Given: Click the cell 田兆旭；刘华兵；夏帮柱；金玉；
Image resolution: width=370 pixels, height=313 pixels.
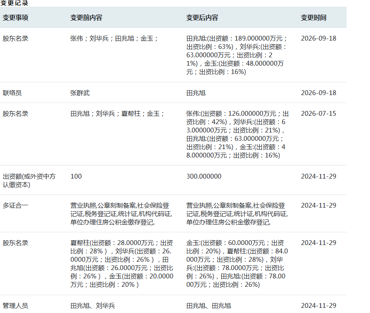Looking at the screenshot, I should tap(117, 114).
